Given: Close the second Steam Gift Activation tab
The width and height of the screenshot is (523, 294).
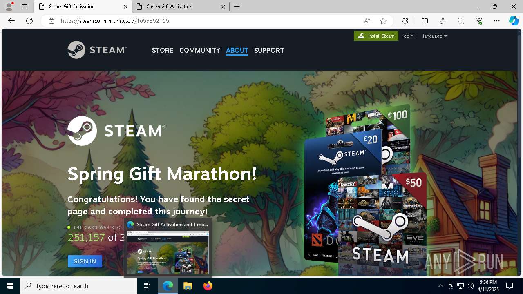Looking at the screenshot, I should pyautogui.click(x=223, y=7).
